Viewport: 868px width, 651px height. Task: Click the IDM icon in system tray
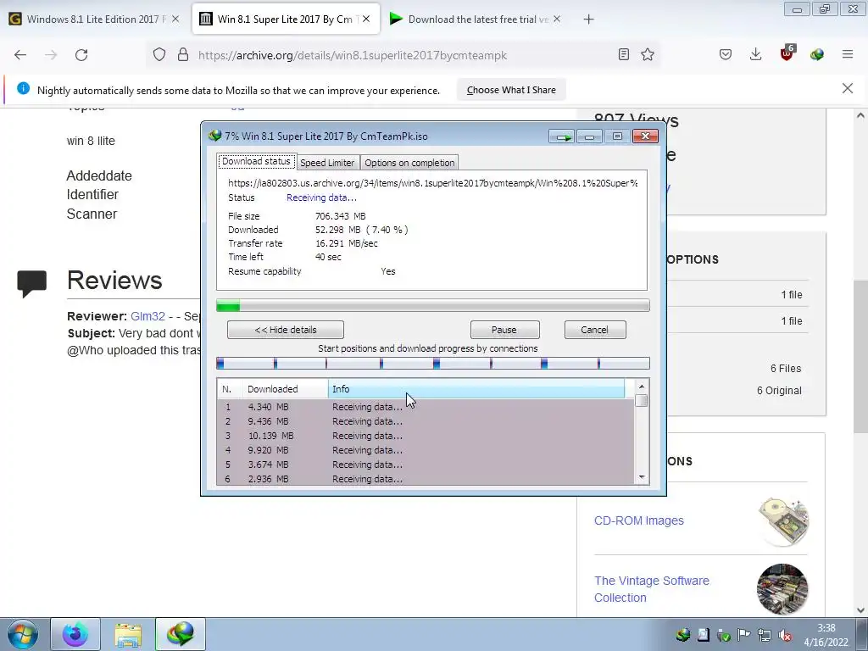tap(683, 635)
